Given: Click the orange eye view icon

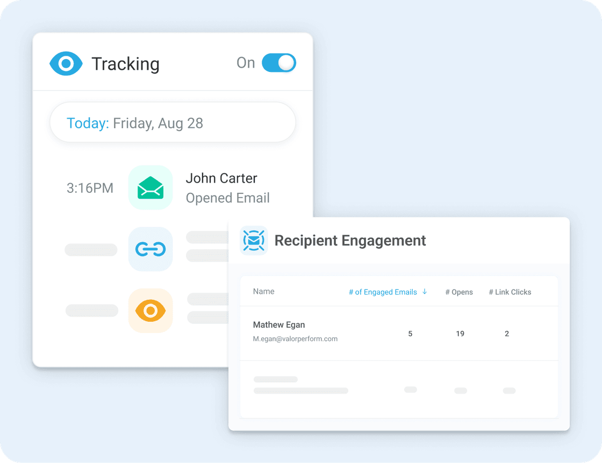Looking at the screenshot, I should click(x=150, y=310).
